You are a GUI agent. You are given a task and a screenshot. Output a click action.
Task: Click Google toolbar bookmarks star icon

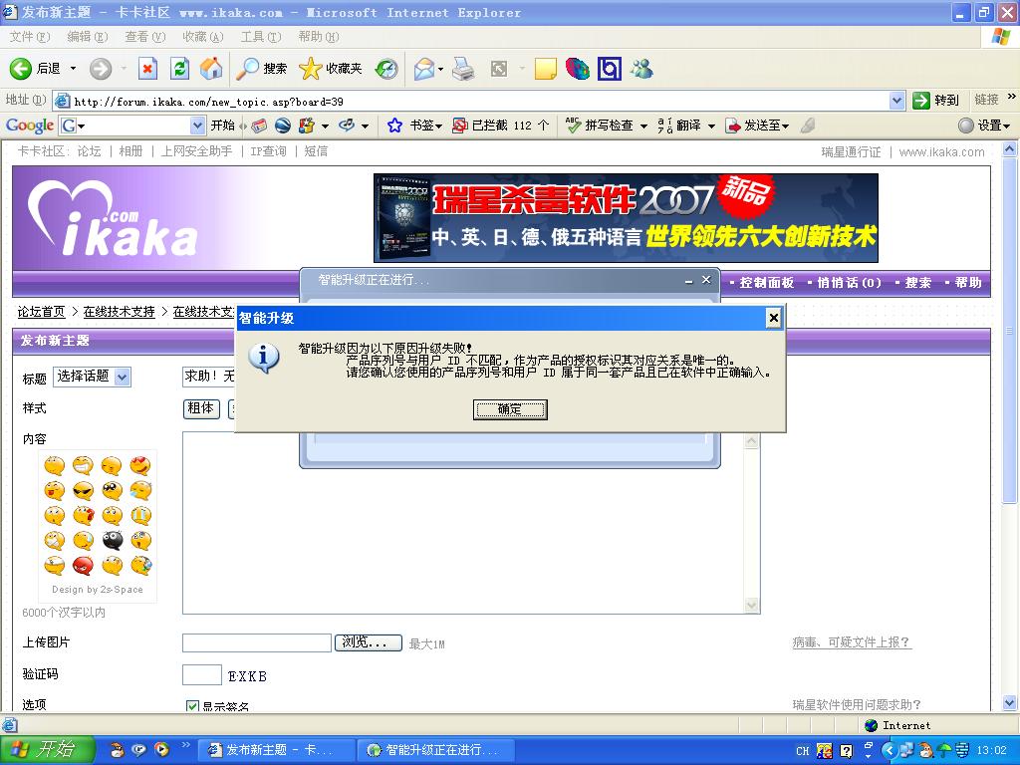(394, 125)
